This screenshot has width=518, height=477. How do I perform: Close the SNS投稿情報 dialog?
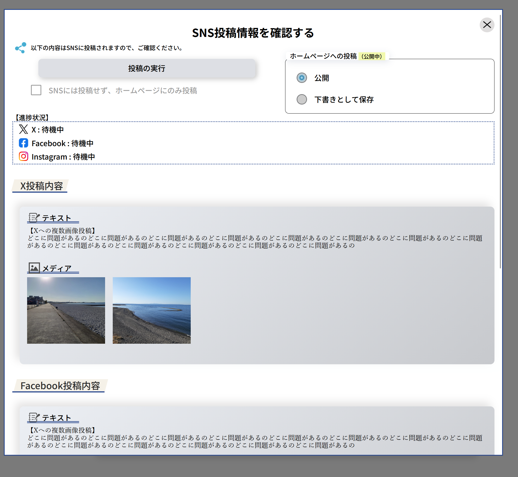[487, 25]
